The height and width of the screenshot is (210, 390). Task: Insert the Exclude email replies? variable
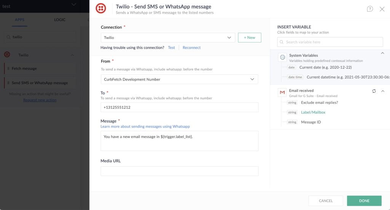(x=320, y=103)
